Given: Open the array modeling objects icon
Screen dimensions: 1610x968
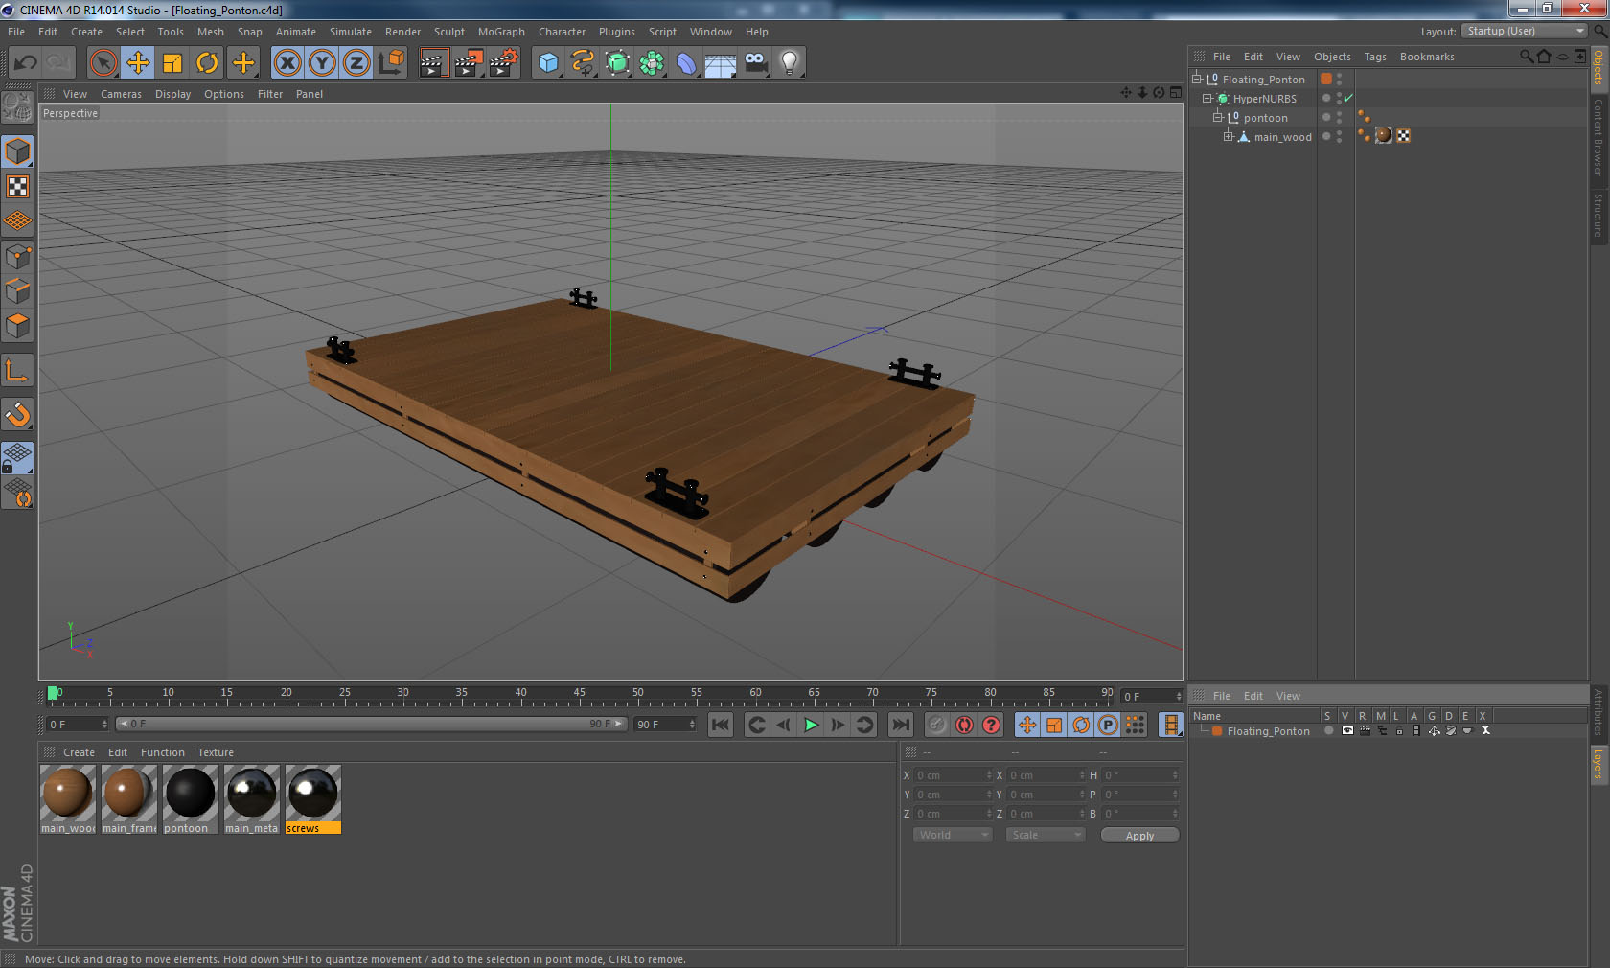Looking at the screenshot, I should pyautogui.click(x=652, y=63).
